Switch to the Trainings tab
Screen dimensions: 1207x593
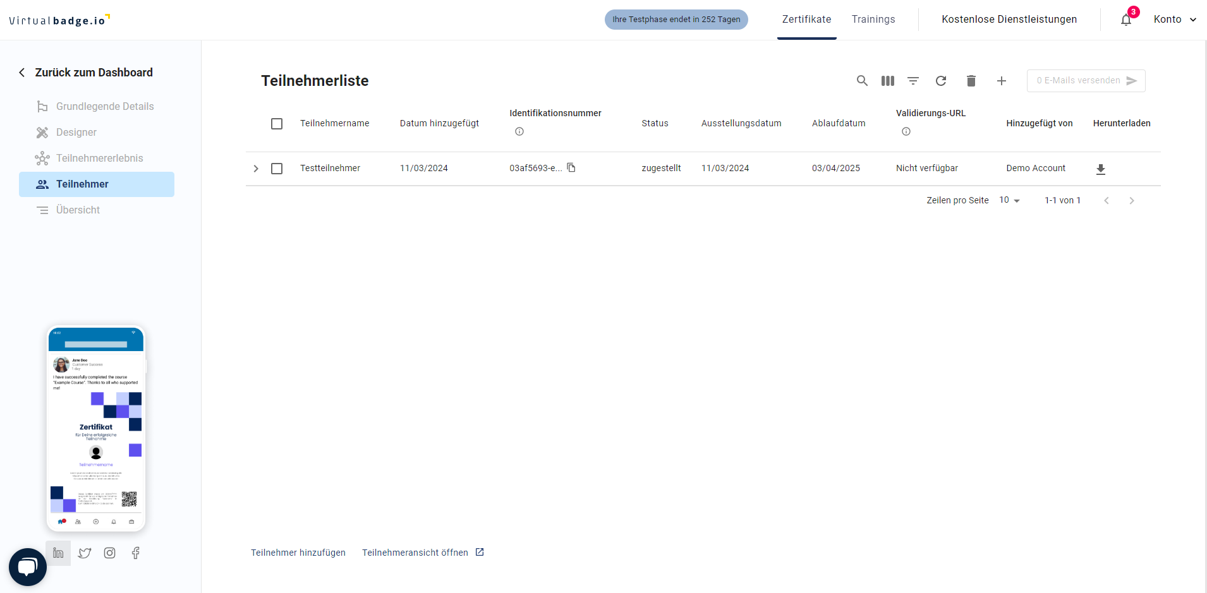pyautogui.click(x=873, y=20)
